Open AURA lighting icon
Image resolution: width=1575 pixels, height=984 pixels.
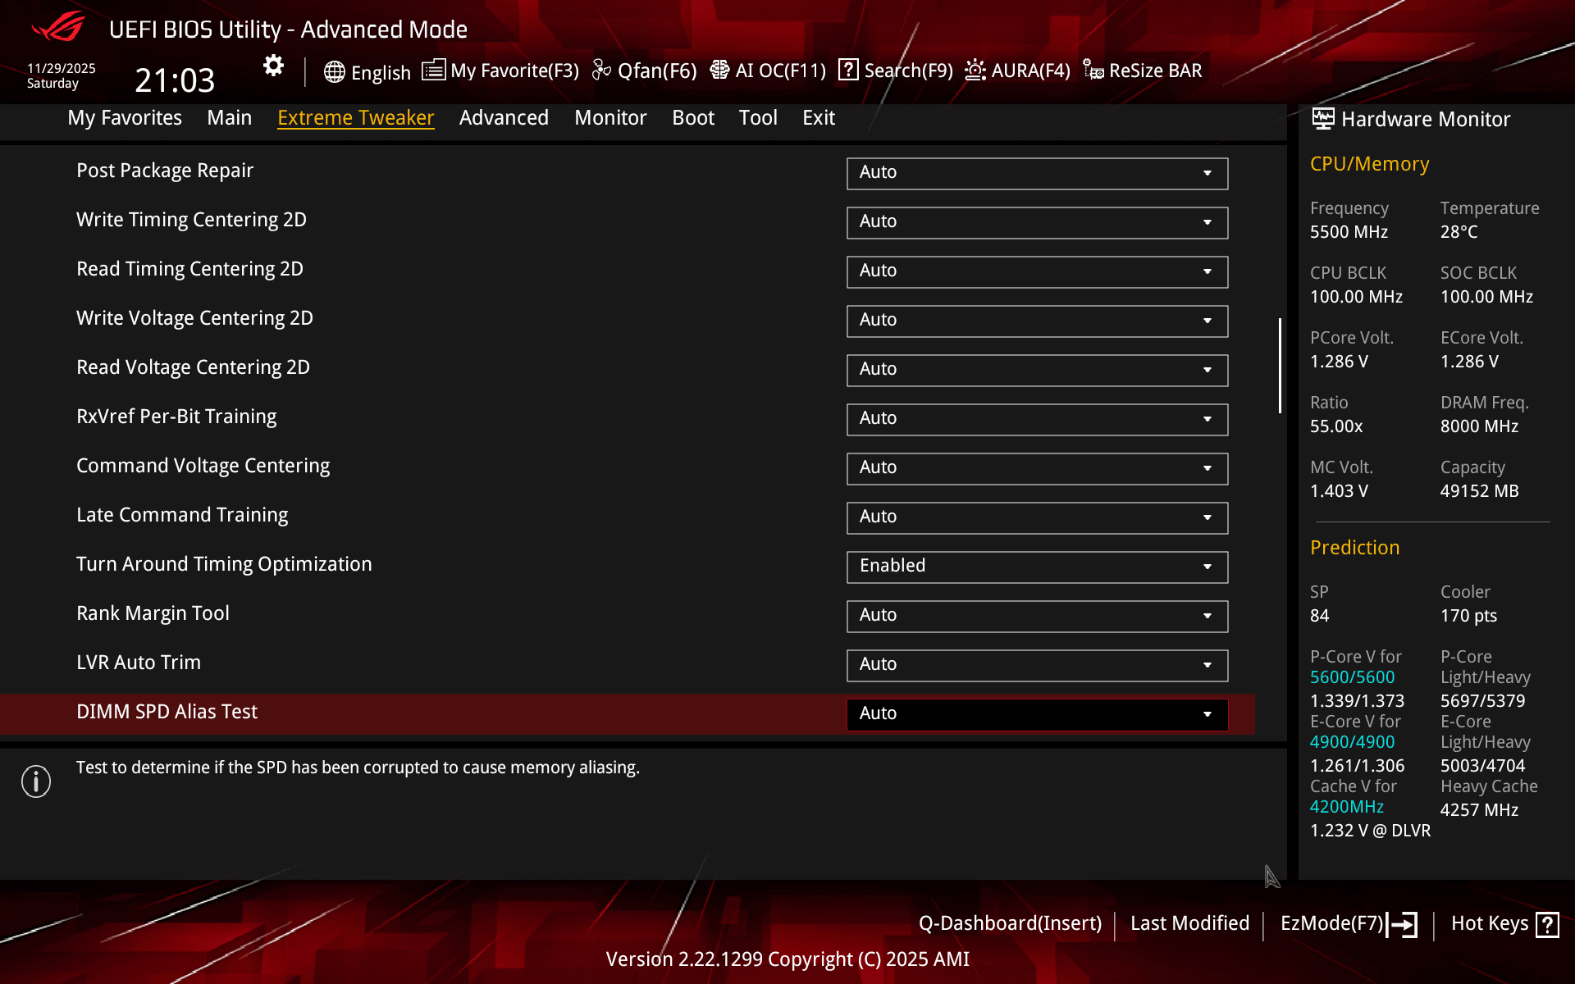point(975,71)
